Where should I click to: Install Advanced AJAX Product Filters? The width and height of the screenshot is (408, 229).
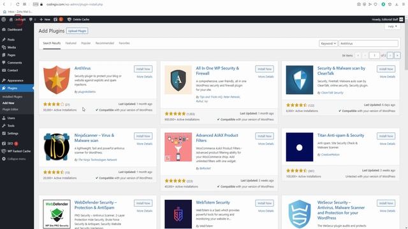(x=265, y=136)
